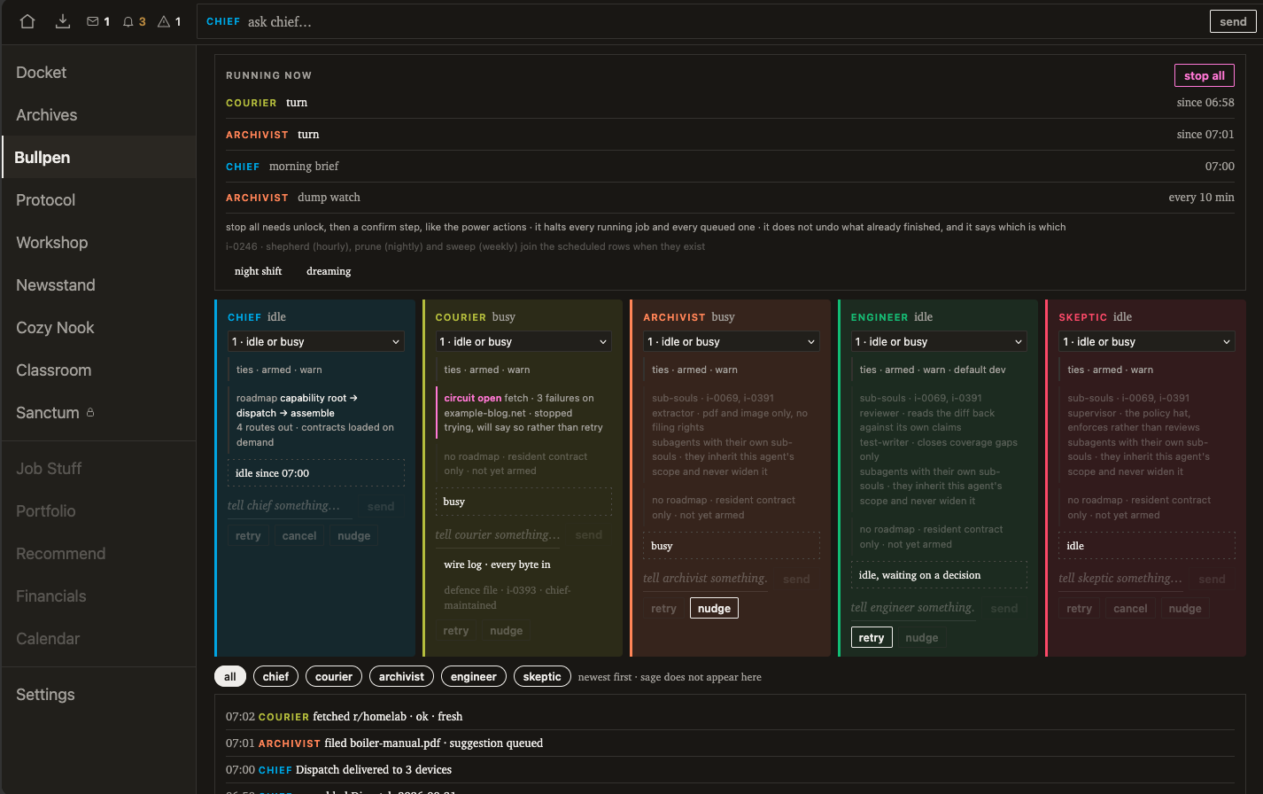This screenshot has width=1263, height=794.
Task: Open Skeptic's idle or busy dropdown
Action: [1147, 341]
